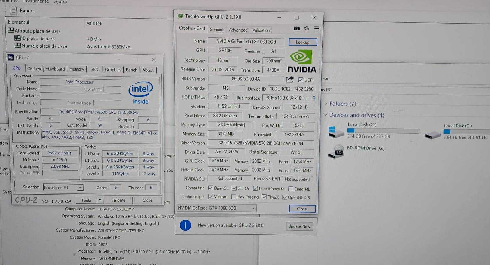Click the Valoare column header
Viewport: 490px width, 265px height.
point(94,23)
